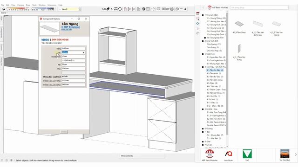This screenshot has height=167, width=298.
Task: Open the Anh Quân library at bottom
Action: coord(228,155)
